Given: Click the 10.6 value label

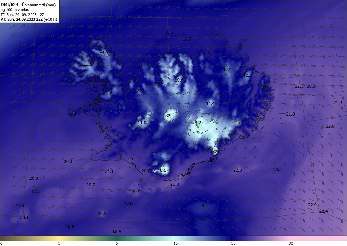Looking at the screenshot, I should (x=179, y=80).
